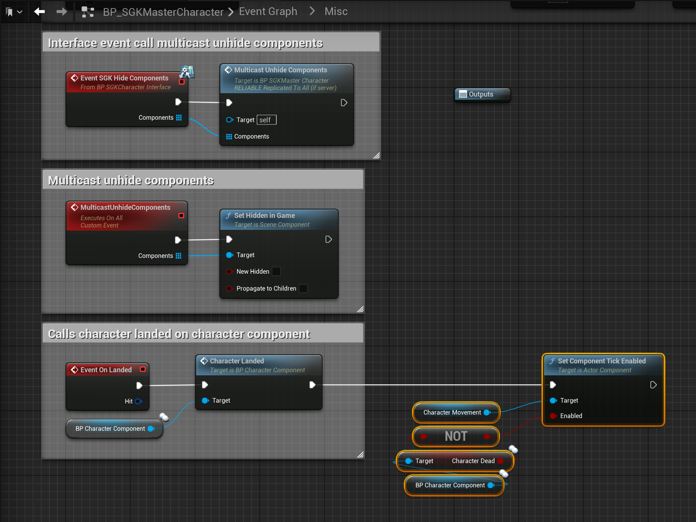Click the interface icon on Event SGK Hide Components
This screenshot has width=696, height=522.
(x=187, y=72)
